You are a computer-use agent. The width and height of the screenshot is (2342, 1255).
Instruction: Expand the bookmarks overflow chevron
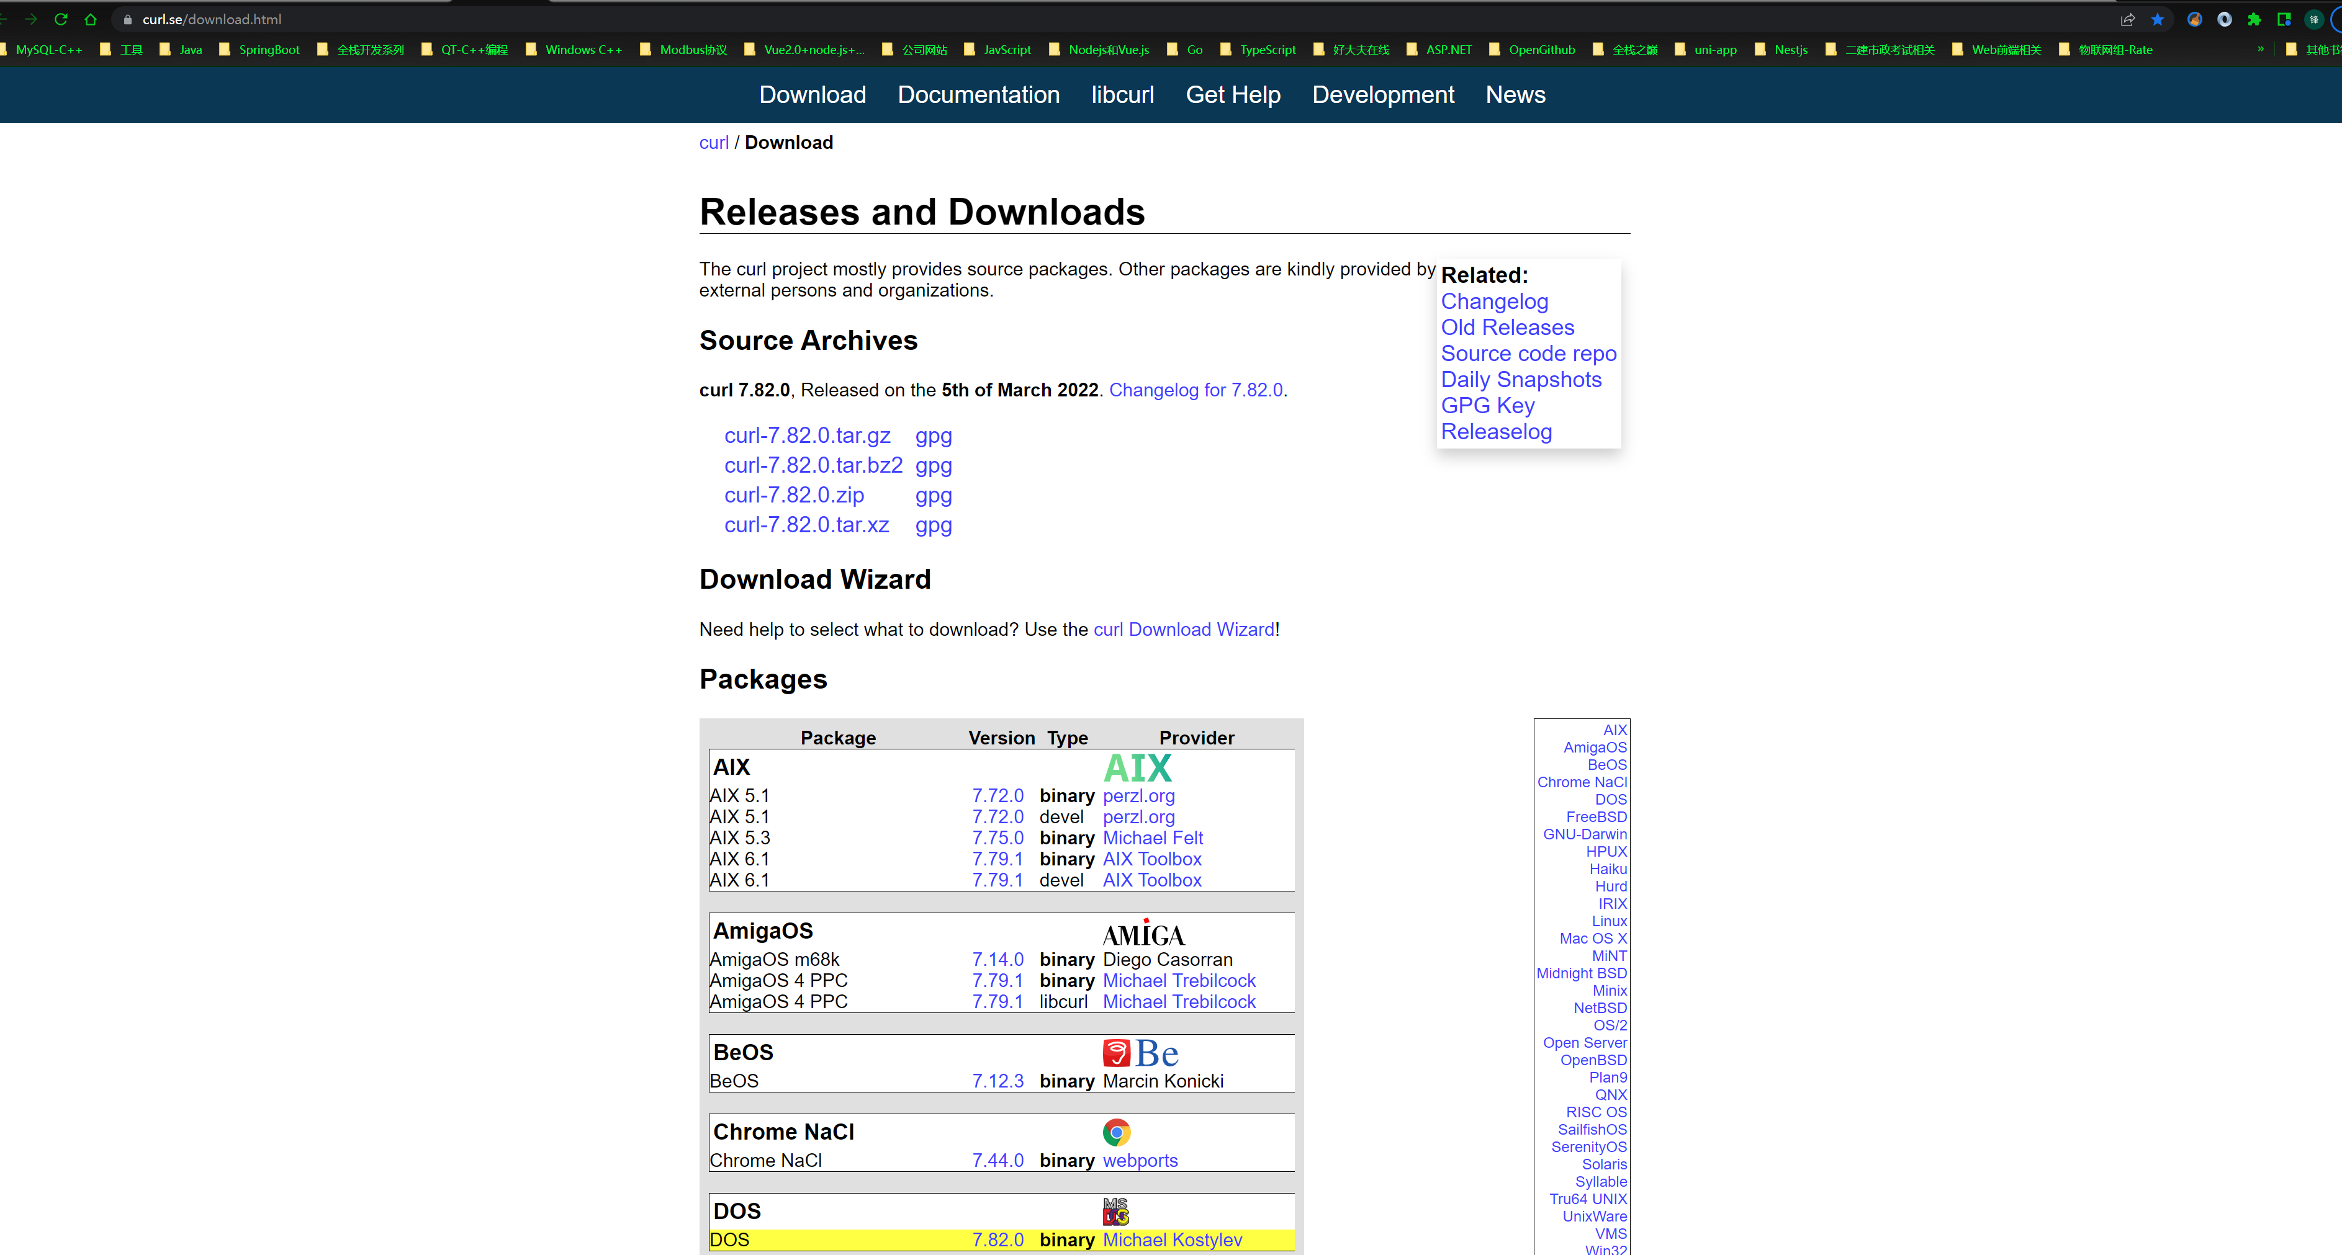2260,49
